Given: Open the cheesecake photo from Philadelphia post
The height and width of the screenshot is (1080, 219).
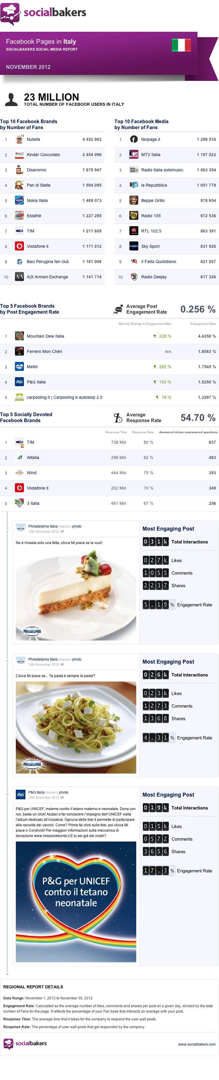Looking at the screenshot, I should point(76,594).
